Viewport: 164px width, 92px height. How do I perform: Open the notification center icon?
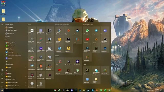[161, 90]
